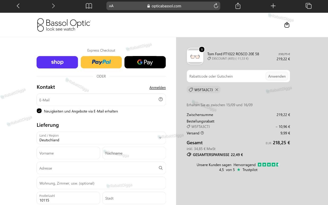Screen dimensions: 328x205
Task: Focus the Rabattcode oder Gutschein input field
Action: pyautogui.click(x=226, y=76)
